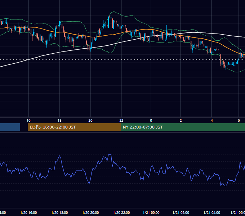The image size is (245, 216).
Task: Click the ロンドン 16:00-22:00 JST session bar
Action: click(x=74, y=127)
